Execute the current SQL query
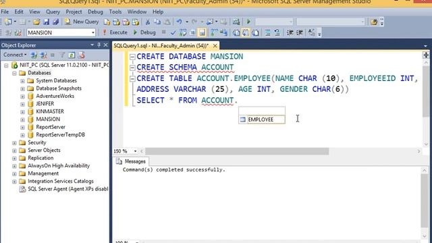 click(x=115, y=32)
